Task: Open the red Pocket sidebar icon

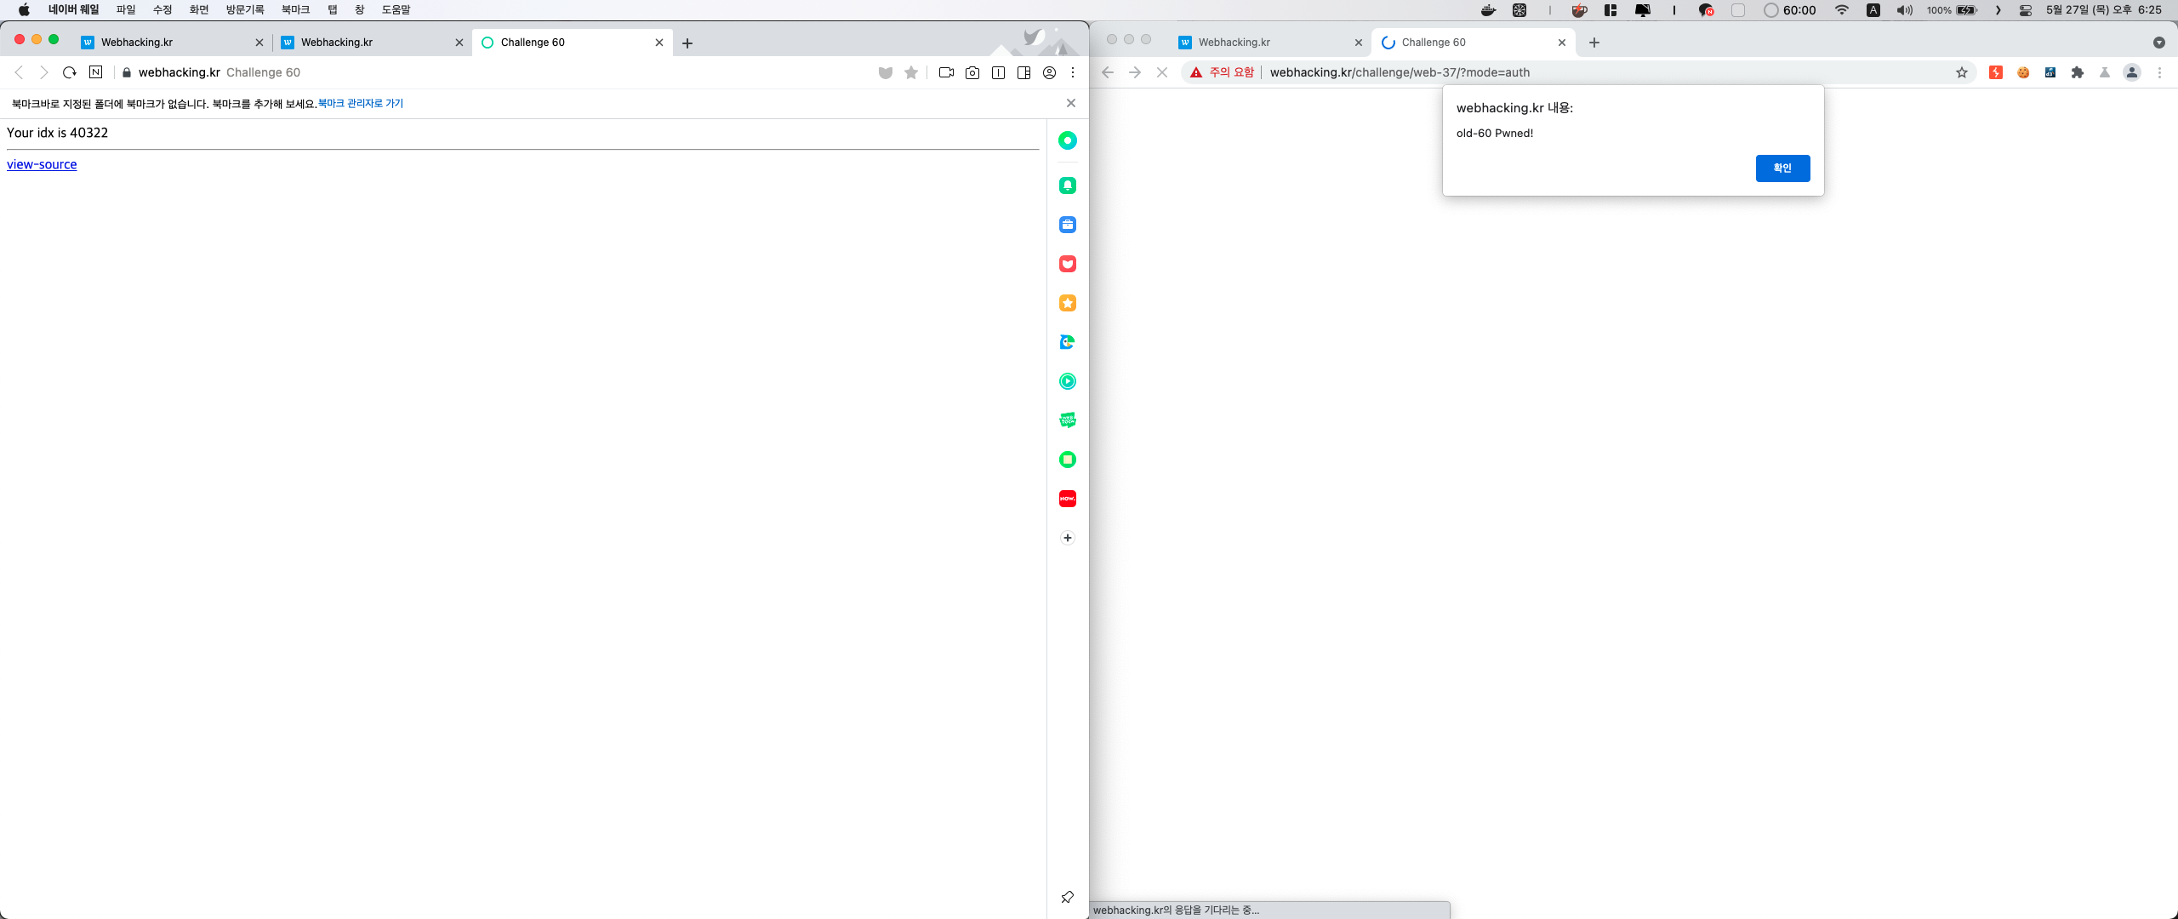Action: pos(1068,264)
